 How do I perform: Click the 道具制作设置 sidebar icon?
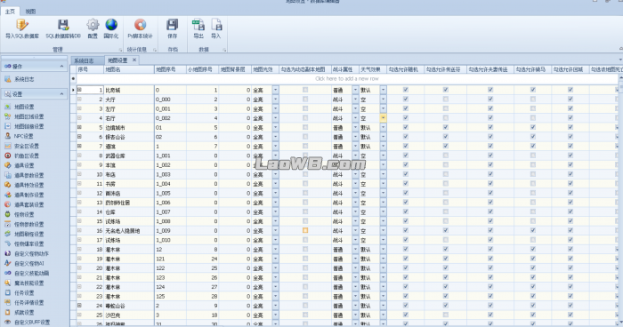pyautogui.click(x=7, y=195)
